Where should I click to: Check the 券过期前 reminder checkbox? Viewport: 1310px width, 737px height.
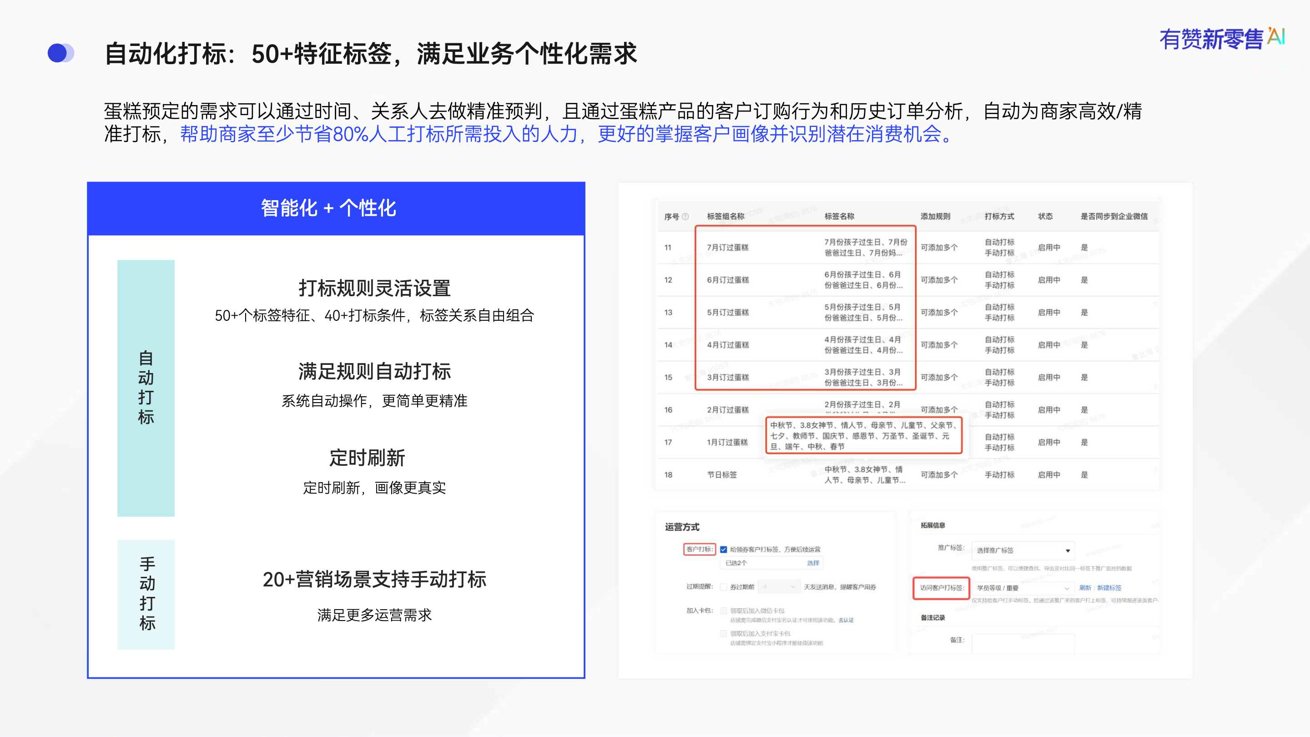point(723,587)
